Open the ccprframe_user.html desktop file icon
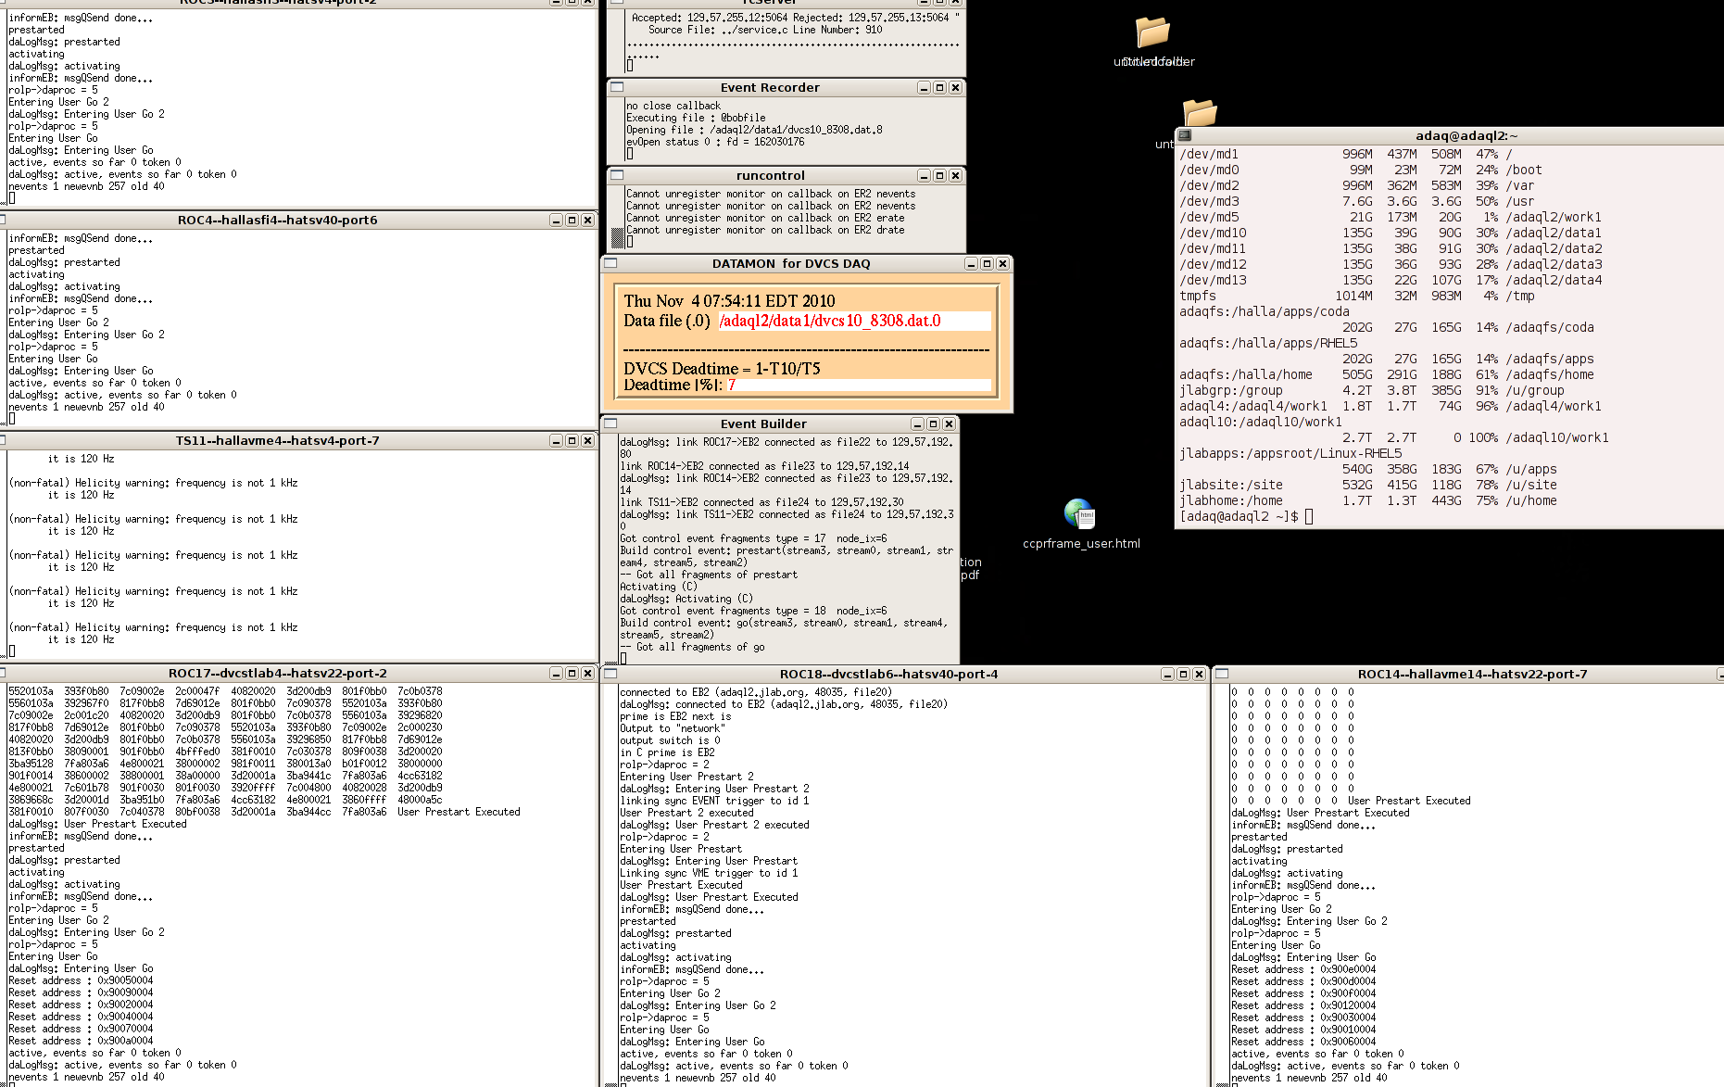Viewport: 1724px width, 1087px height. click(1080, 514)
